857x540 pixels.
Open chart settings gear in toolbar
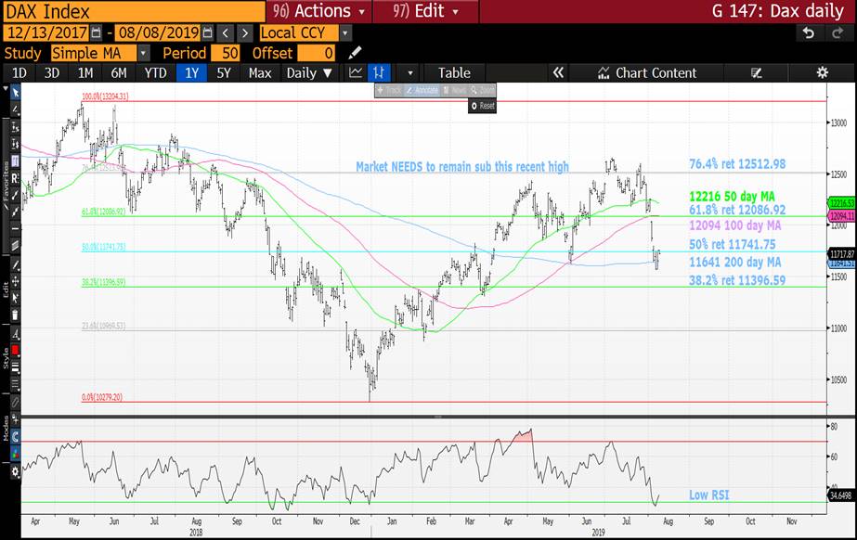822,72
